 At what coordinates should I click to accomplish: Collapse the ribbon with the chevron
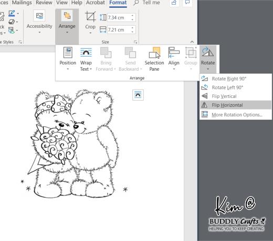(x=192, y=42)
